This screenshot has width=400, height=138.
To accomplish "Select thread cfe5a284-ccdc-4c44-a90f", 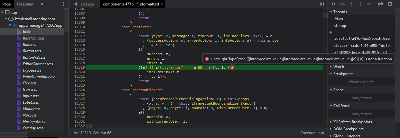I will [x=364, y=46].
